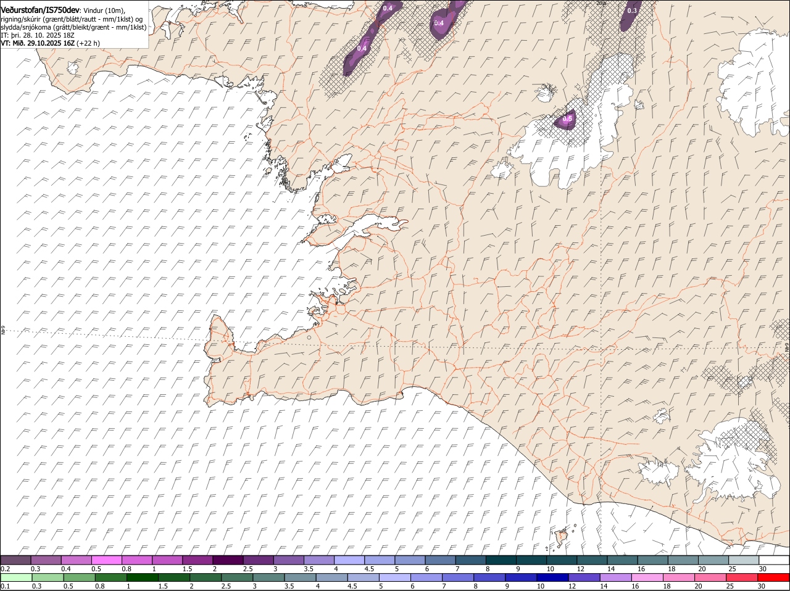Pick lower scale swatch between 16 and 18
Viewport: 790px width, 591px height.
(647, 577)
